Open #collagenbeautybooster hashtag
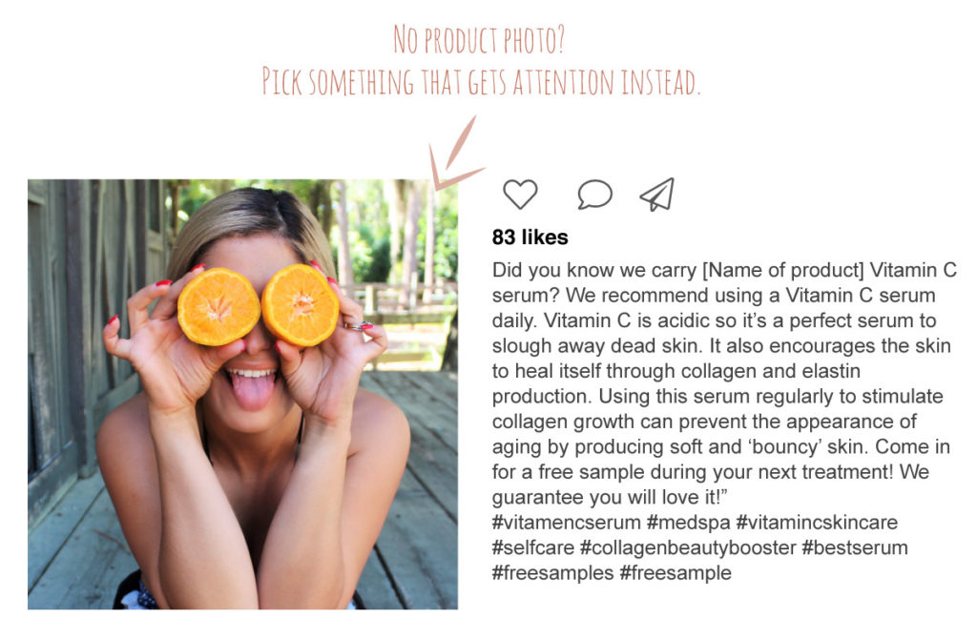The image size is (977, 639). 688,547
